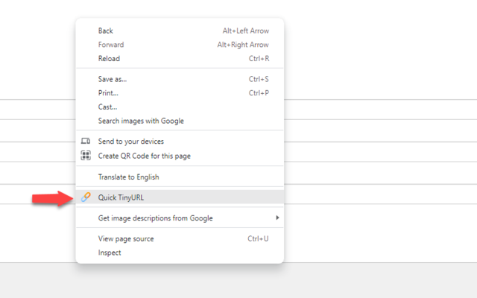Select Create QR Code for this page label

pos(144,156)
